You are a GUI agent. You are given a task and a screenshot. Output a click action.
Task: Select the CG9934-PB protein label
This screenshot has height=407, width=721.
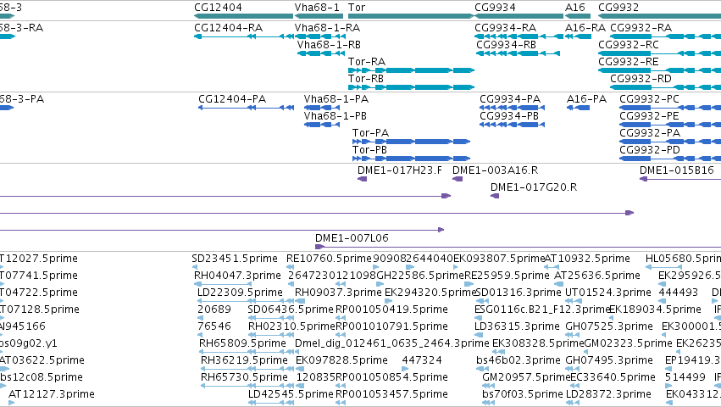[509, 116]
